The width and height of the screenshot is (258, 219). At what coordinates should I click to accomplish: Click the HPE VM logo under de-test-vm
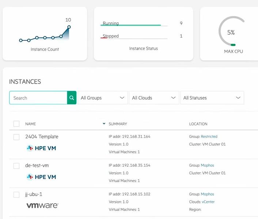[x=41, y=177]
